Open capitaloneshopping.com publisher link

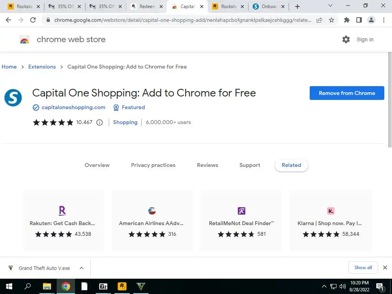click(x=73, y=108)
